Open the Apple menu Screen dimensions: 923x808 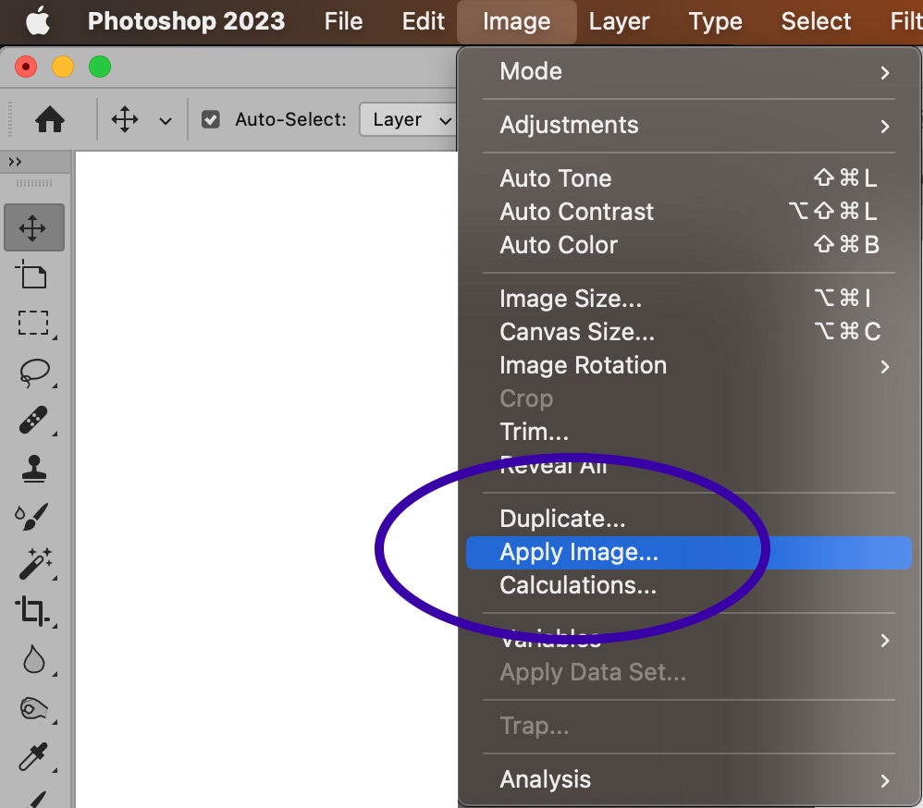[37, 21]
